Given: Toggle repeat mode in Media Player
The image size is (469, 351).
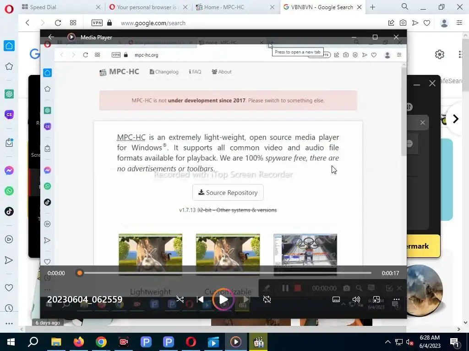Looking at the screenshot, I should (267, 299).
